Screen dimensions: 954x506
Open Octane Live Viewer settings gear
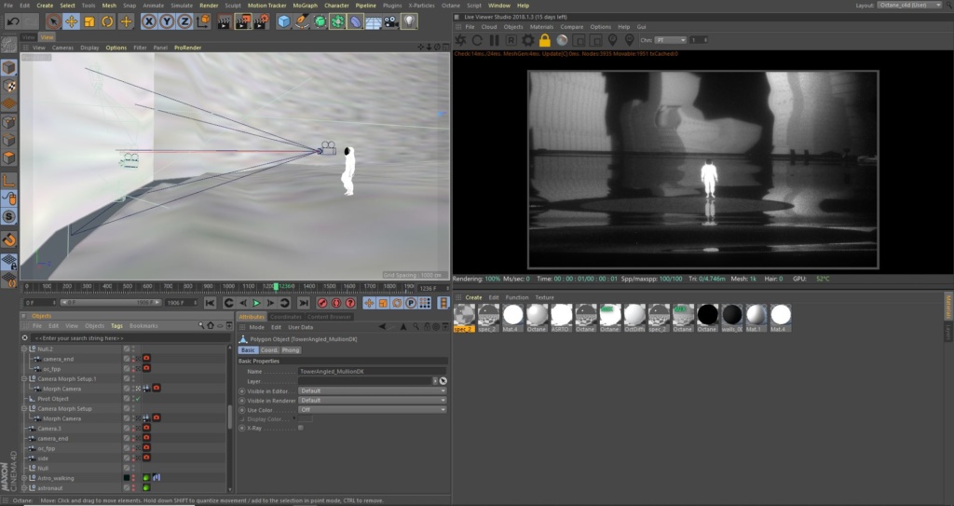(x=527, y=40)
